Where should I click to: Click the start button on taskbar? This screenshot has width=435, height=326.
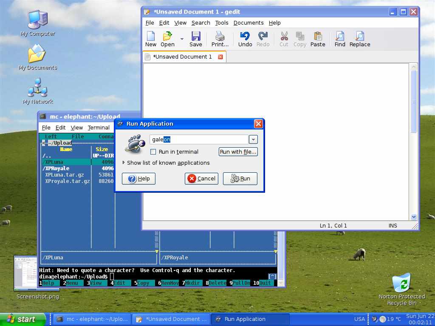[x=23, y=319]
